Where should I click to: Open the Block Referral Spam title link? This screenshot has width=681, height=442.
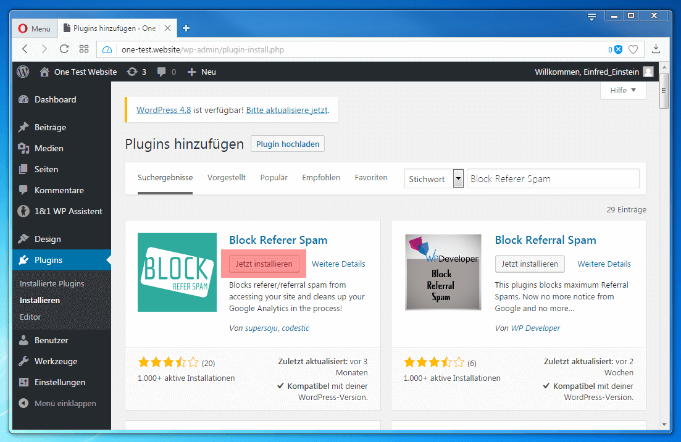point(546,240)
